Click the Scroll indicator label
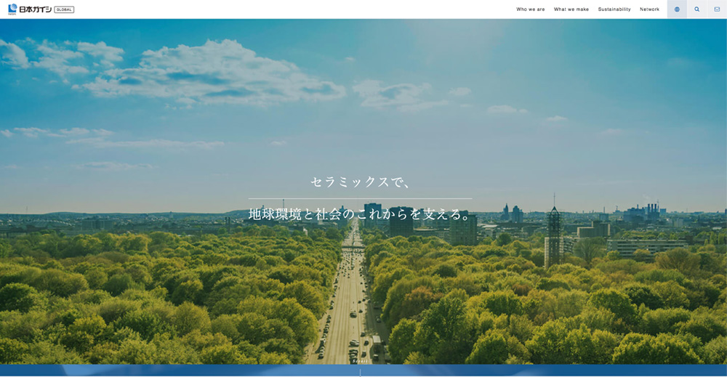This screenshot has width=727, height=377. click(360, 360)
